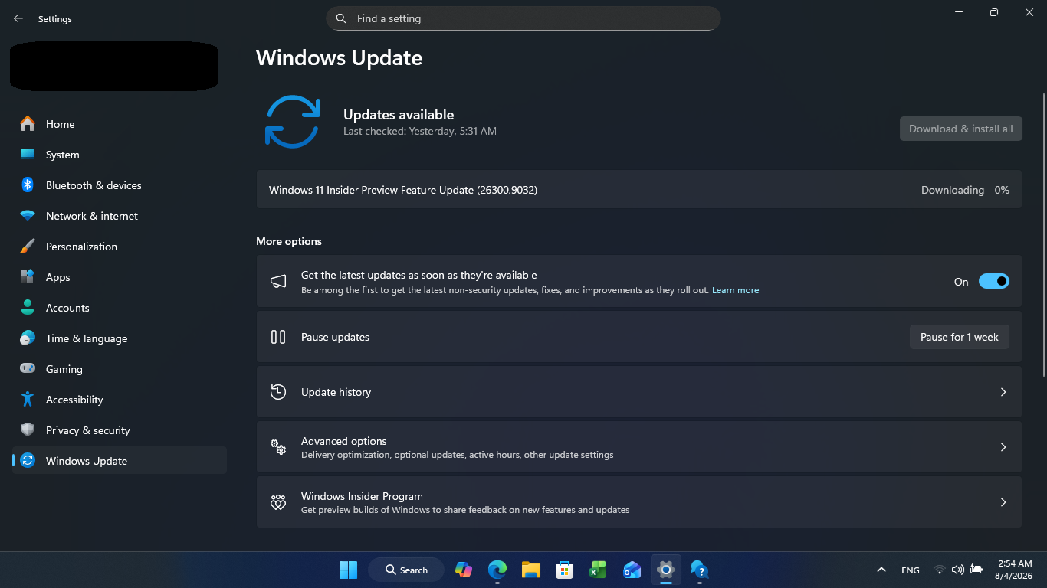
Task: Select the Windows 11 Insider Preview Feature Update text
Action: (403, 190)
